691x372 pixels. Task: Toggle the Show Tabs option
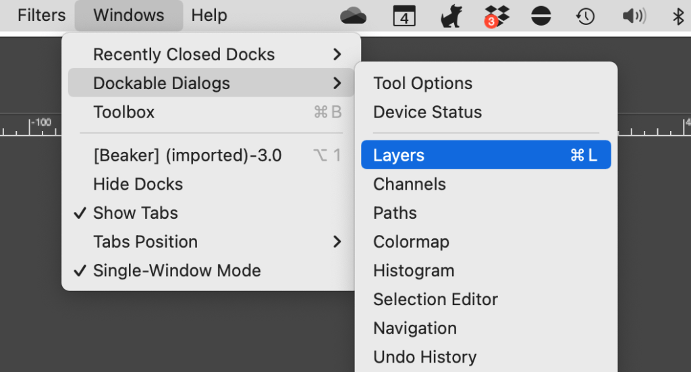[135, 213]
